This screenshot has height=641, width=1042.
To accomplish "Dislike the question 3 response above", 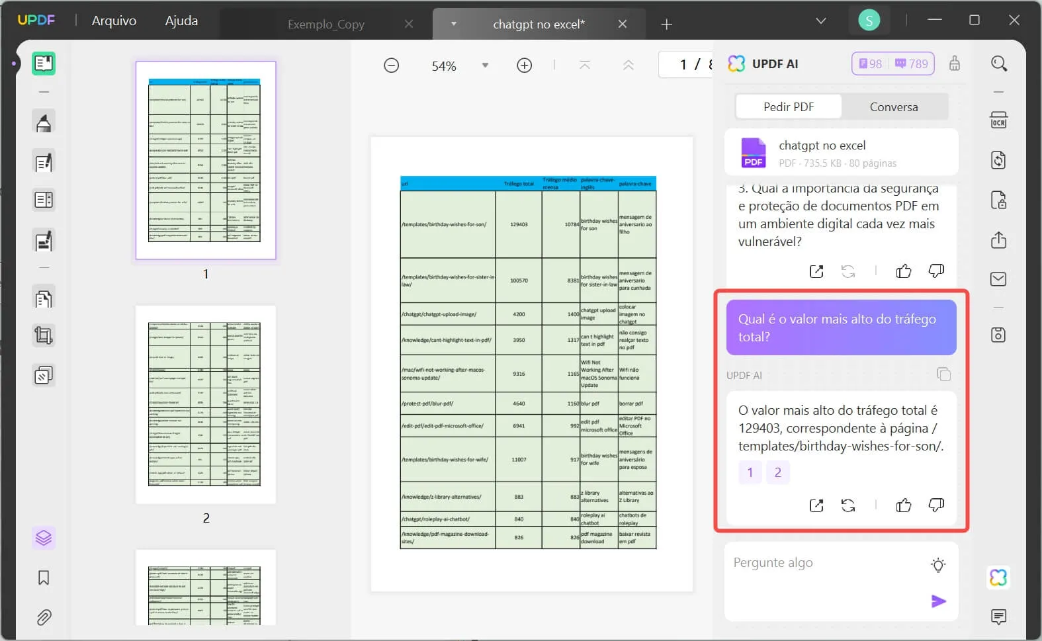I will [936, 271].
